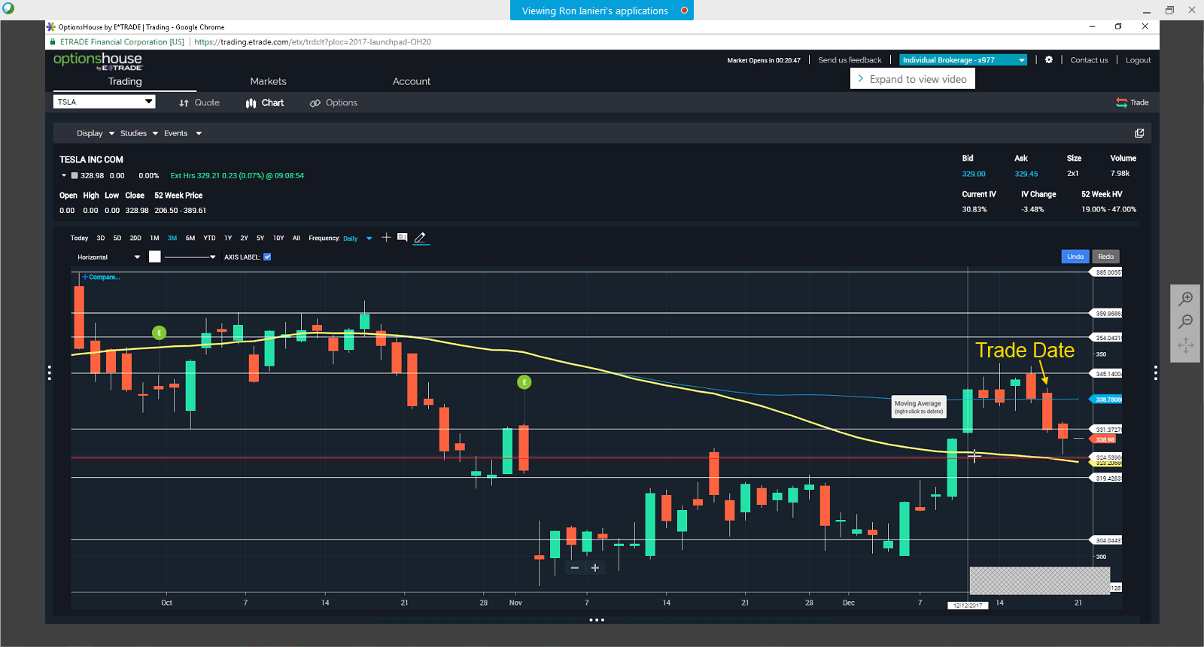This screenshot has width=1204, height=647.
Task: Pop out the chart in new window
Action: (1139, 133)
